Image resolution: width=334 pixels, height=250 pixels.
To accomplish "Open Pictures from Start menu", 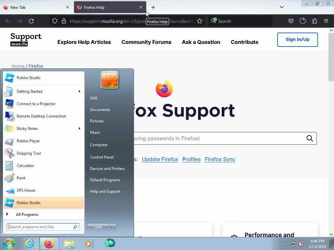I will 97,121.
